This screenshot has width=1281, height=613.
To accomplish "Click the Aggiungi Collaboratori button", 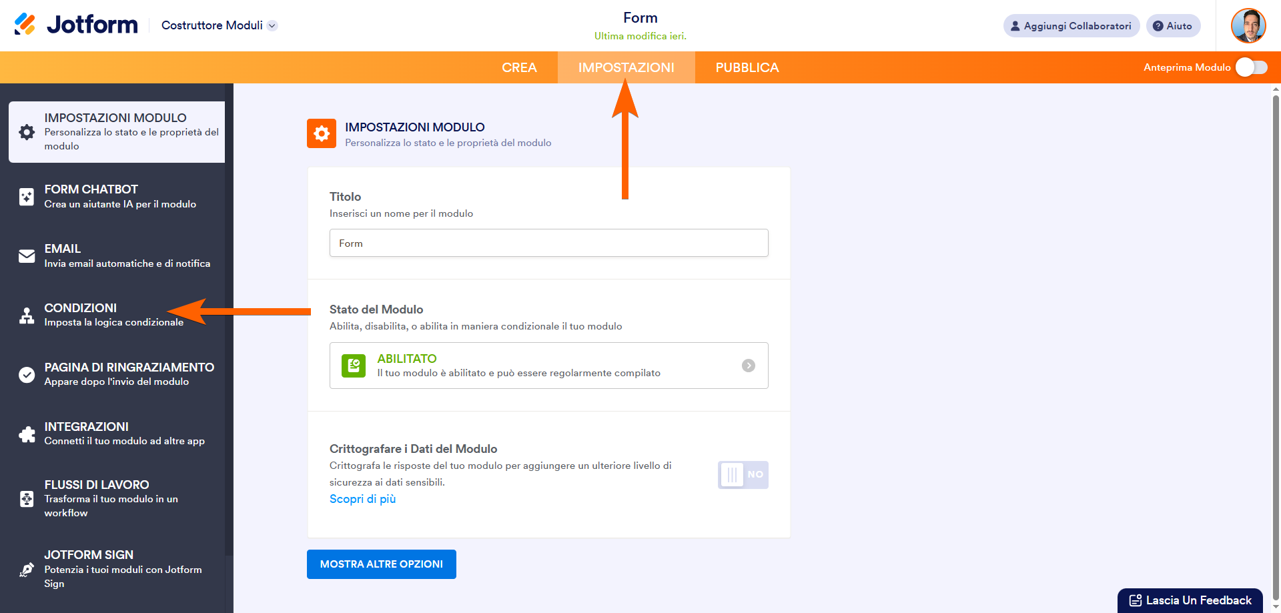I will (1072, 26).
